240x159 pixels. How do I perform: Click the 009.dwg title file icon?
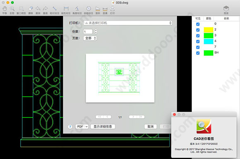[113, 2]
